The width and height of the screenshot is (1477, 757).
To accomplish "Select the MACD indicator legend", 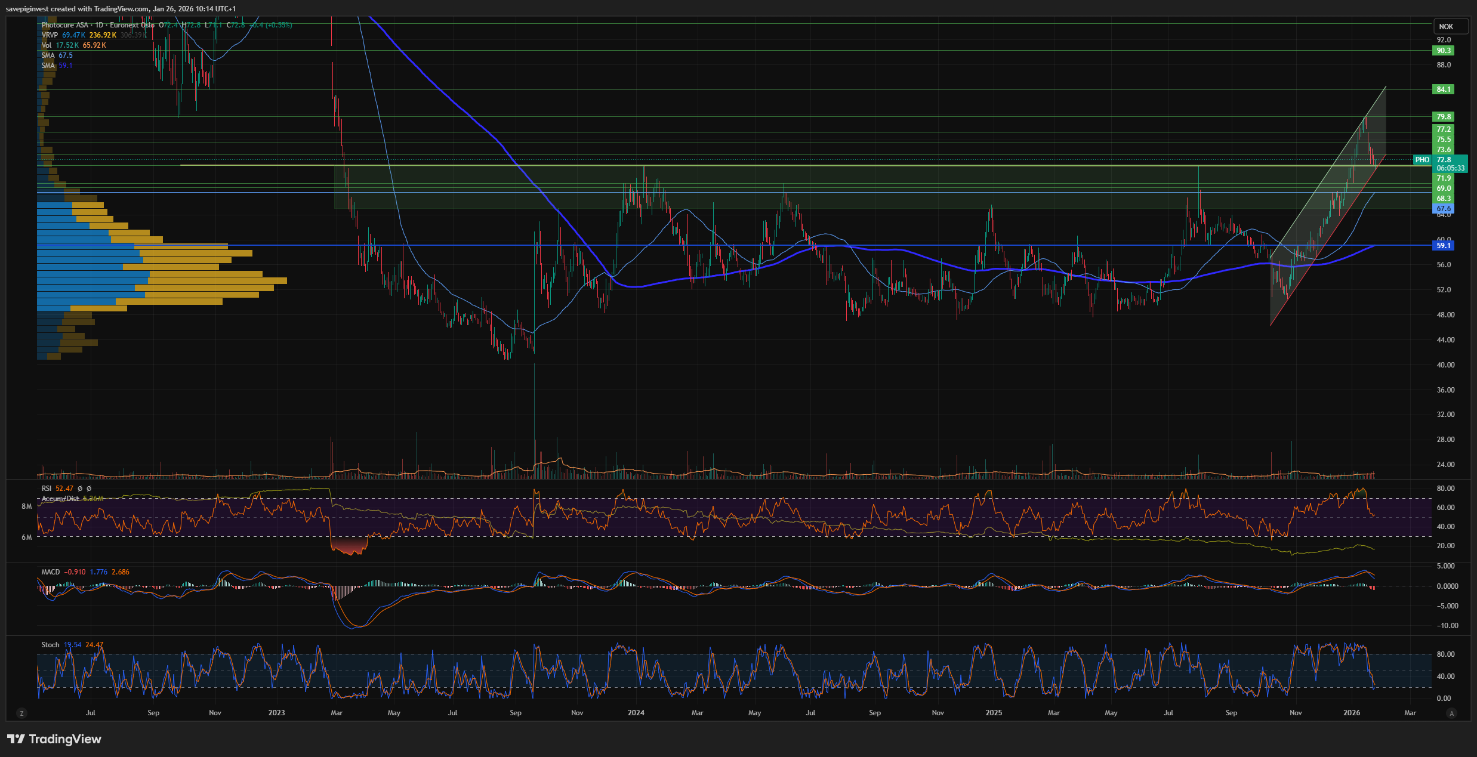I will pyautogui.click(x=51, y=572).
